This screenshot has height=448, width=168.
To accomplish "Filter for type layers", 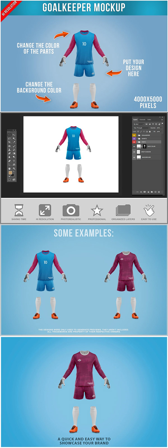I will tap(153, 124).
